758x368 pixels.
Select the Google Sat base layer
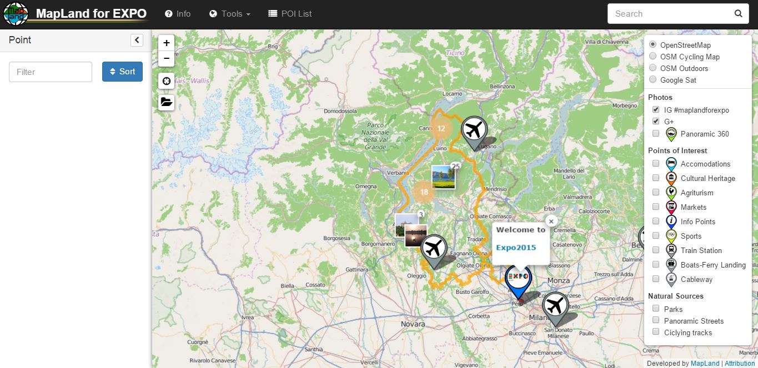(652, 79)
